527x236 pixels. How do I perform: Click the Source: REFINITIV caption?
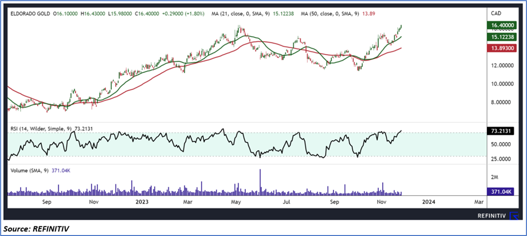37,229
